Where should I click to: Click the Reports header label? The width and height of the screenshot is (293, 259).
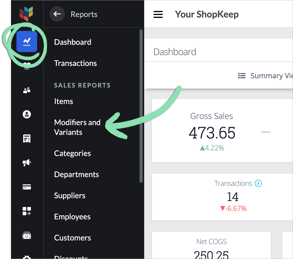(x=84, y=14)
